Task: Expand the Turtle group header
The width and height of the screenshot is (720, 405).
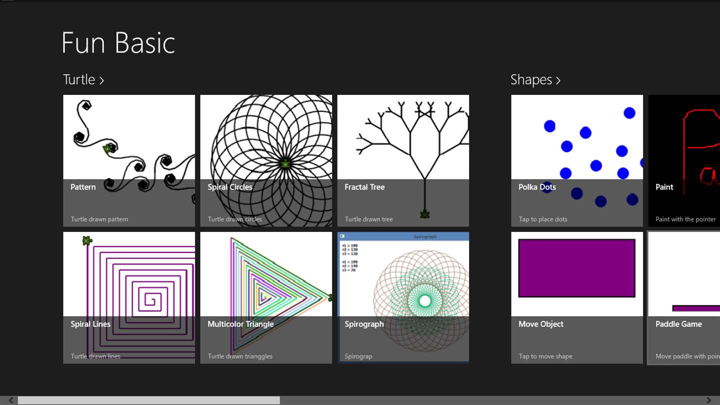Action: pyautogui.click(x=79, y=79)
